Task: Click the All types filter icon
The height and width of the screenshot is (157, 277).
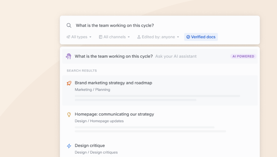Action: click(68, 37)
